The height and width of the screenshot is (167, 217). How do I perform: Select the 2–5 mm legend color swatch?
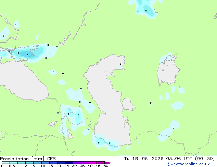click(x=29, y=163)
